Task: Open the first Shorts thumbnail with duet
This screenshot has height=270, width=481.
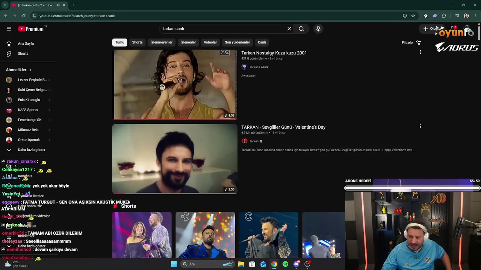Action: (x=142, y=235)
